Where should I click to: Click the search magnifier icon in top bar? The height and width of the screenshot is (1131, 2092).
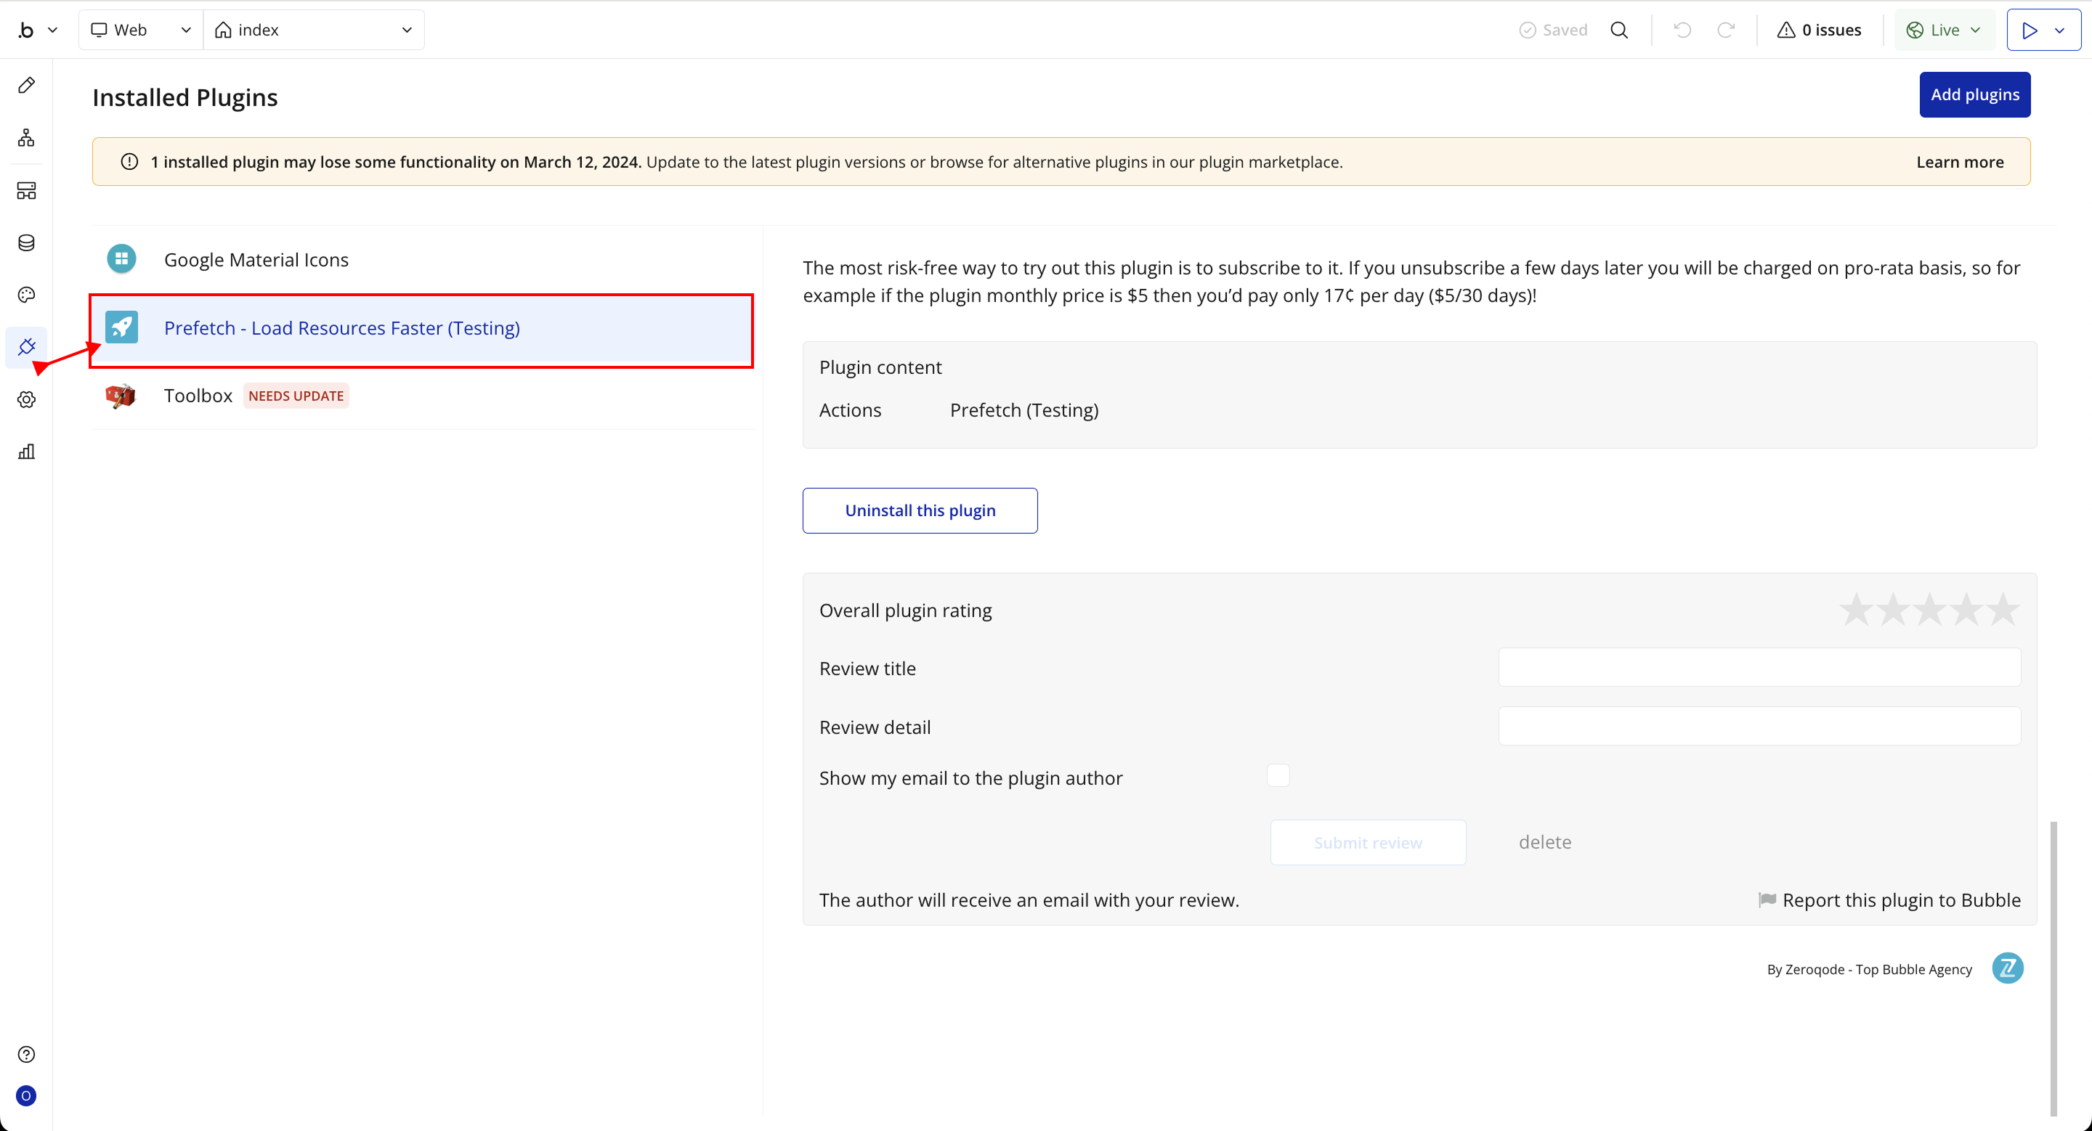[1618, 30]
